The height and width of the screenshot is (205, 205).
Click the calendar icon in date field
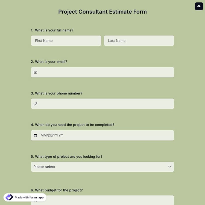click(x=35, y=135)
